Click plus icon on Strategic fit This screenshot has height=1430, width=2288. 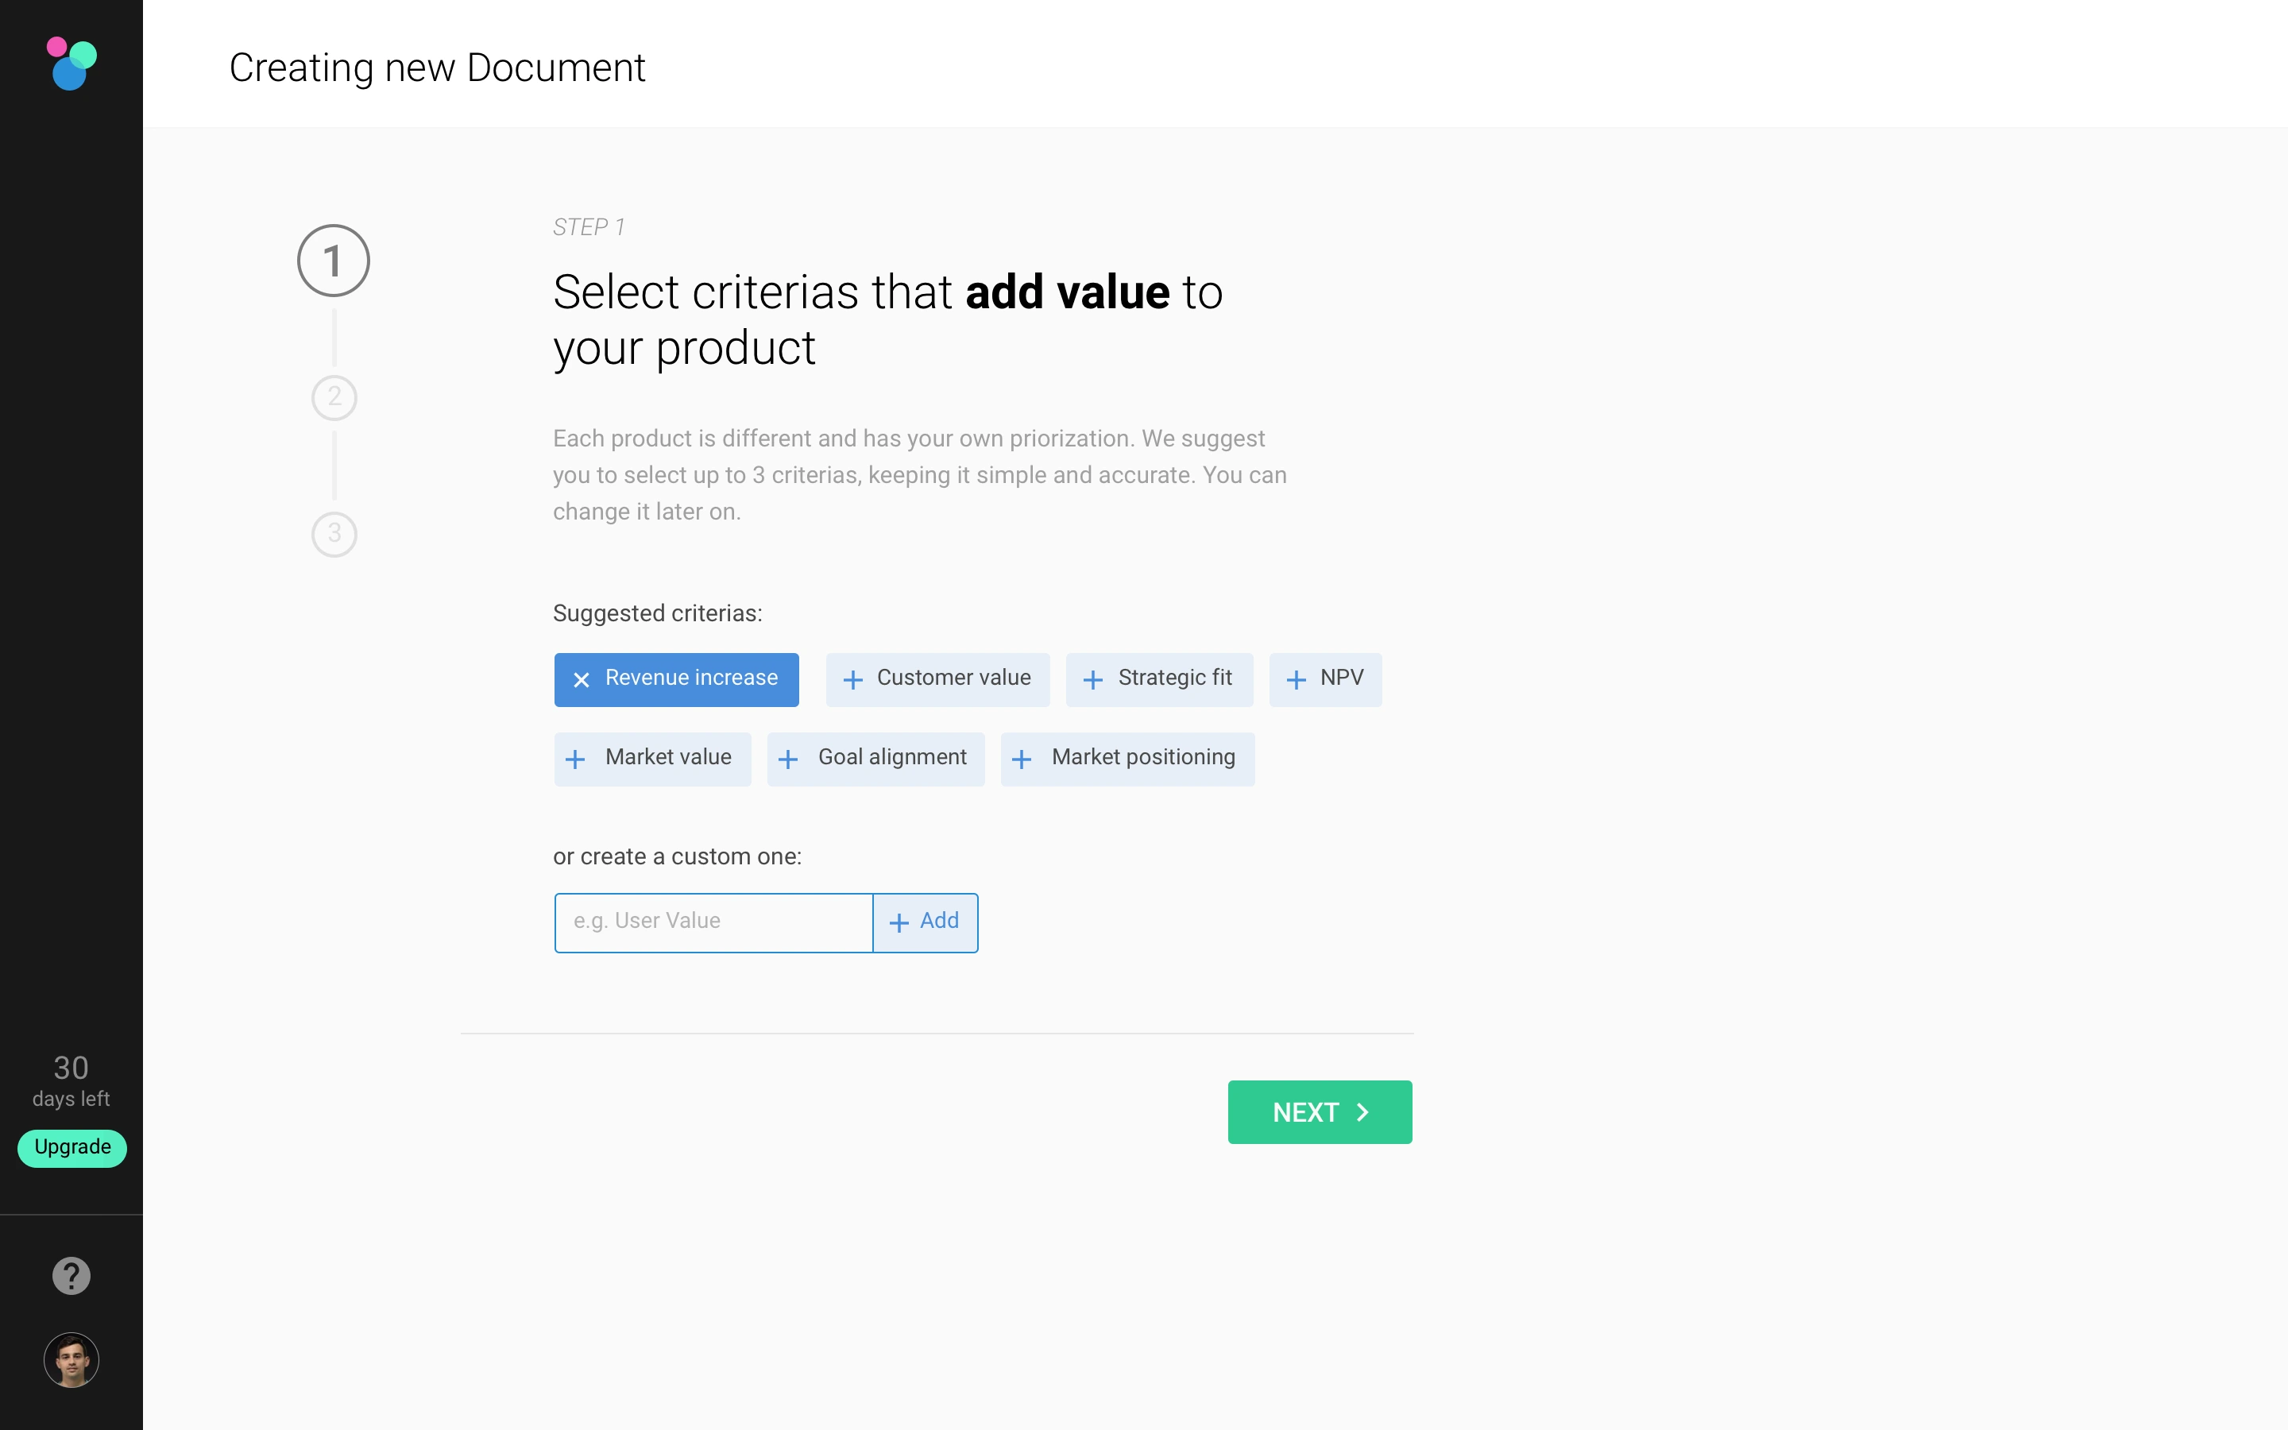point(1093,680)
